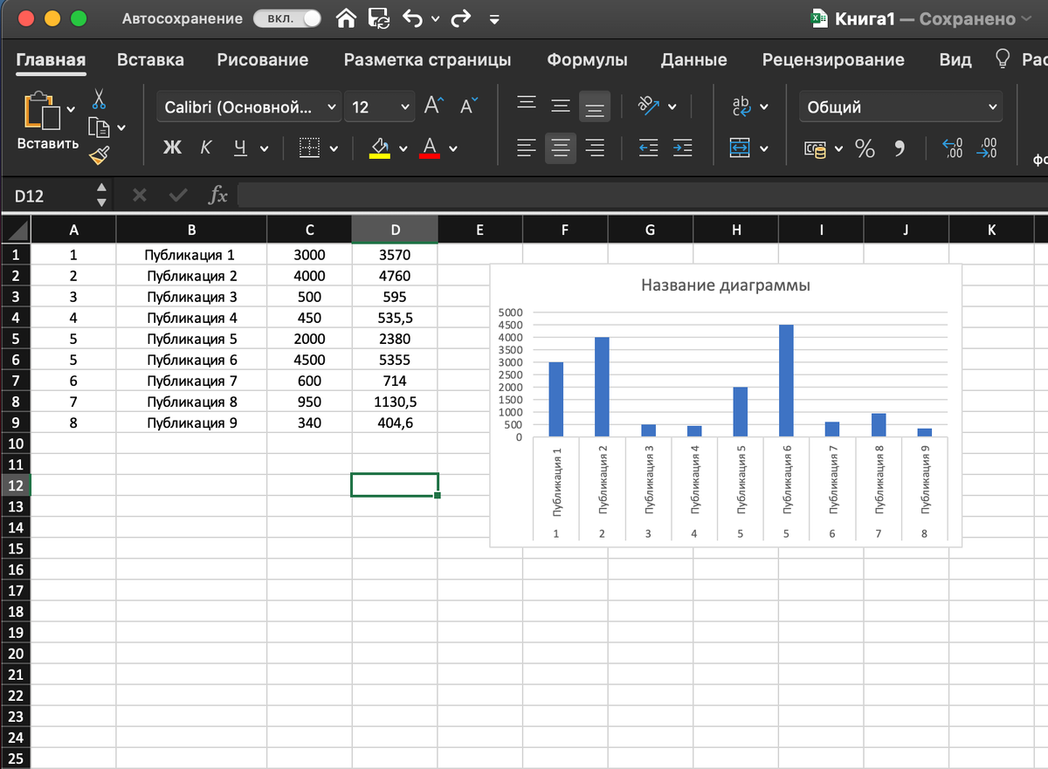
Task: Expand the fill color palette arrow
Action: (x=403, y=149)
